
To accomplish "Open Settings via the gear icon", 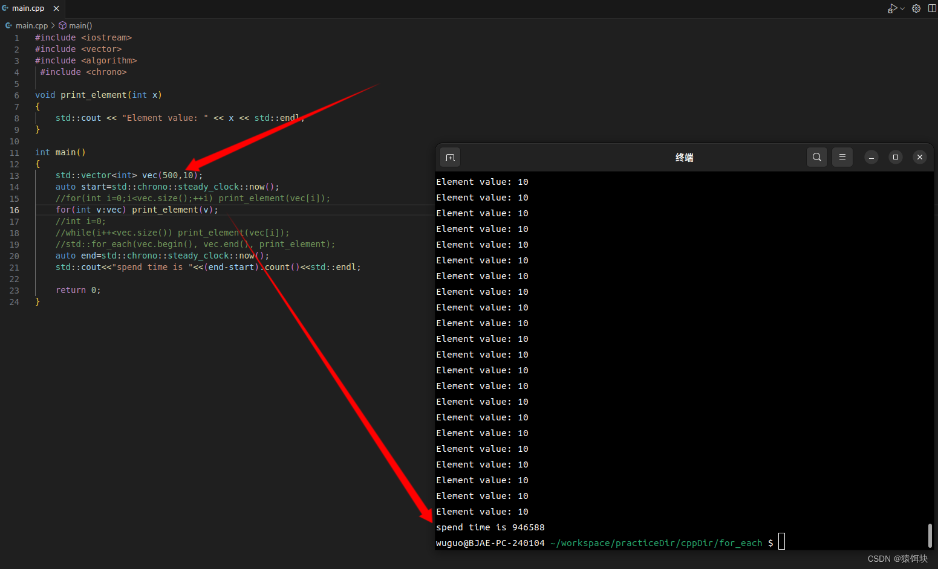I will 916,8.
